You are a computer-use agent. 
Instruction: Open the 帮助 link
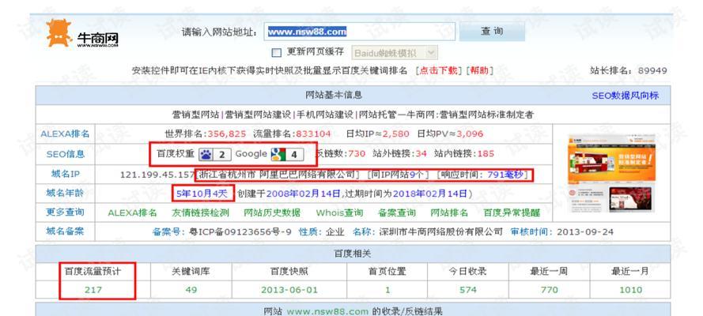pos(479,70)
